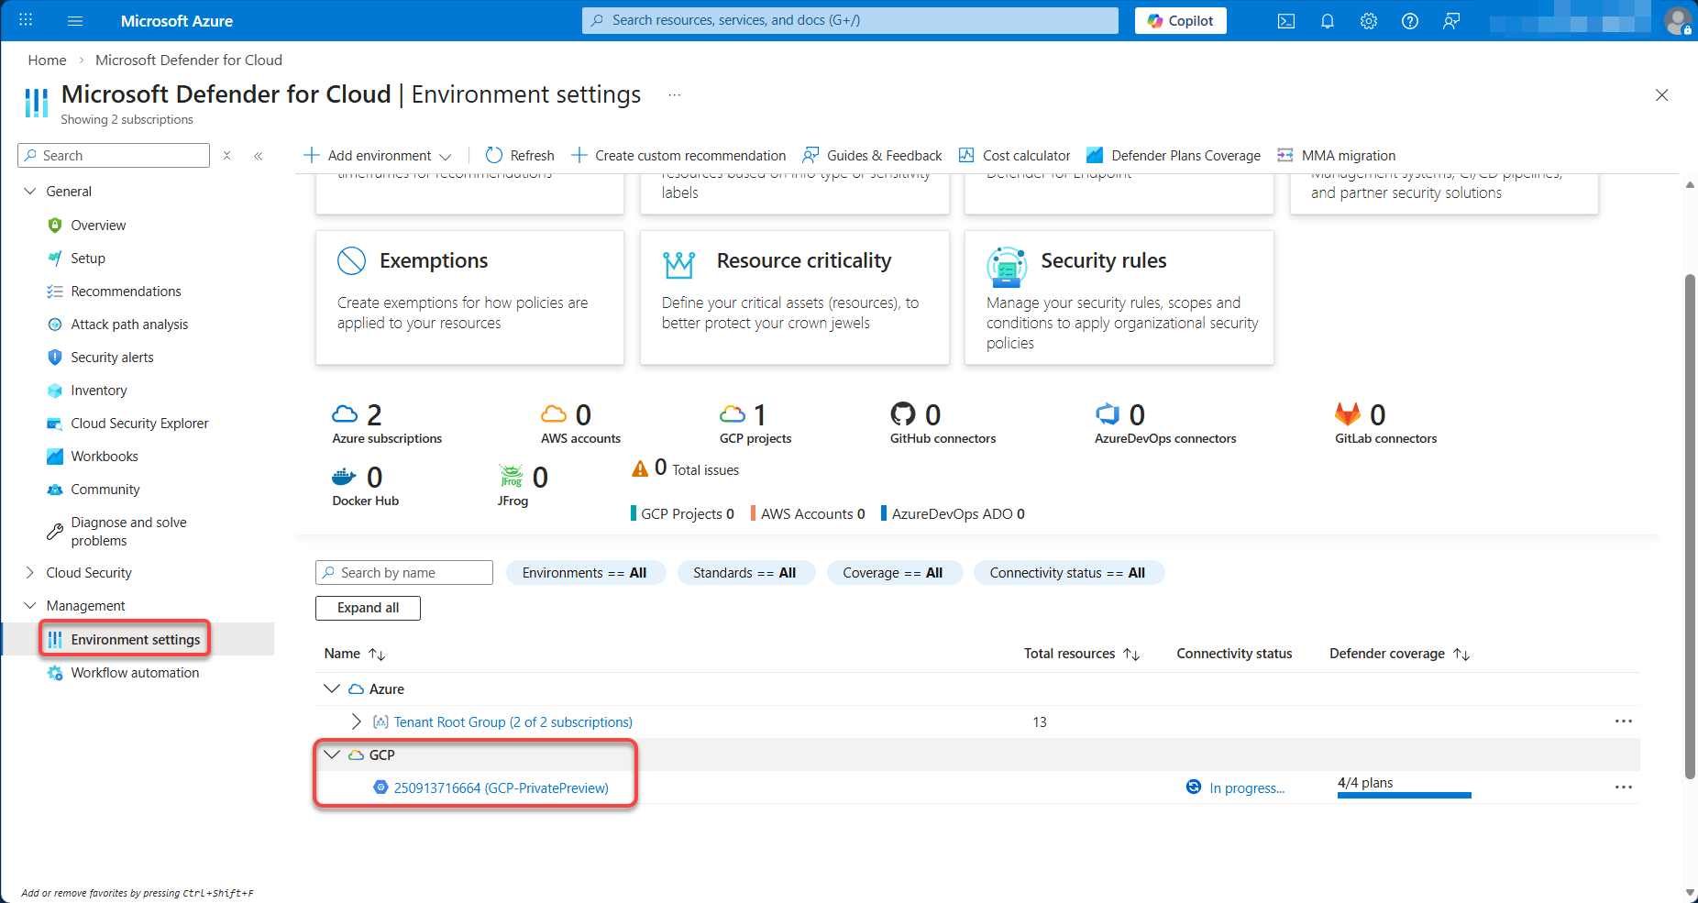Sort by Total resources column
The width and height of the screenshot is (1698, 903).
click(1131, 655)
